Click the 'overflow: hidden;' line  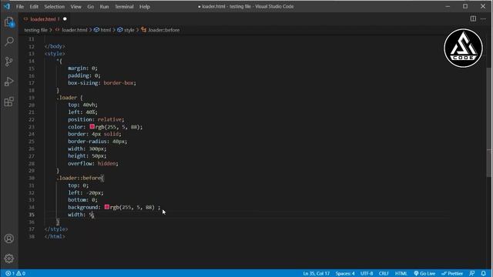coord(92,163)
